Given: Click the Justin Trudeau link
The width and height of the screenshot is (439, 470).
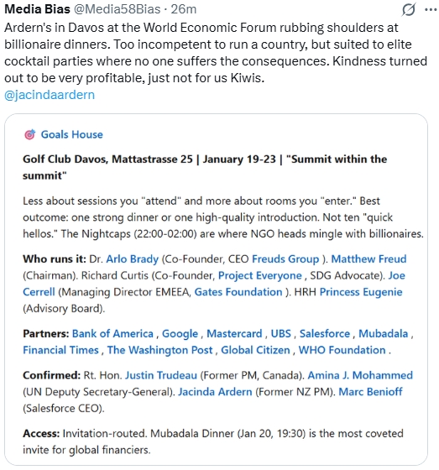Looking at the screenshot, I should pyautogui.click(x=161, y=375).
